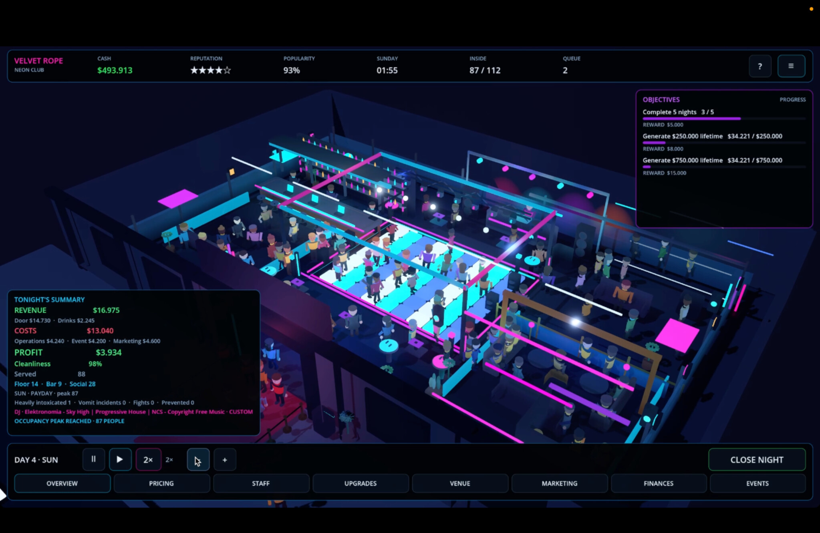This screenshot has width=820, height=533.
Task: Click the queue count 2
Action: 565,70
